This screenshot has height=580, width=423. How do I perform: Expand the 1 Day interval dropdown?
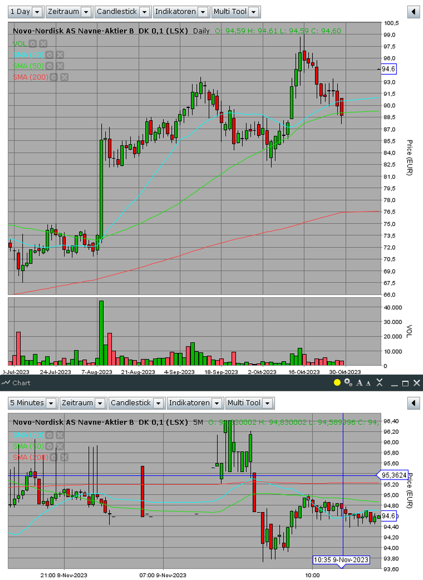click(26, 12)
